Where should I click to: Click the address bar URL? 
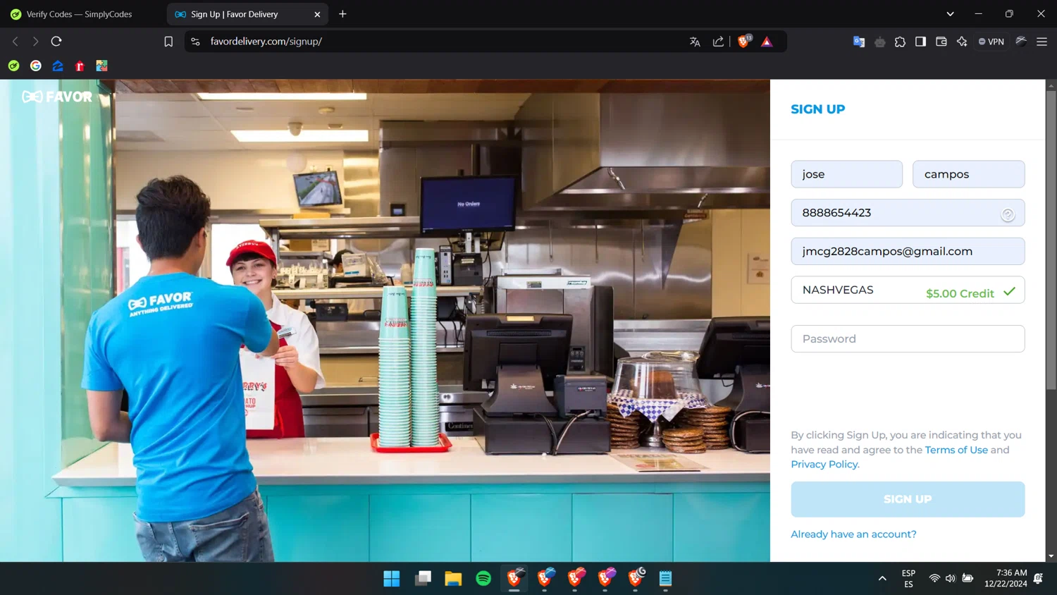click(x=266, y=42)
